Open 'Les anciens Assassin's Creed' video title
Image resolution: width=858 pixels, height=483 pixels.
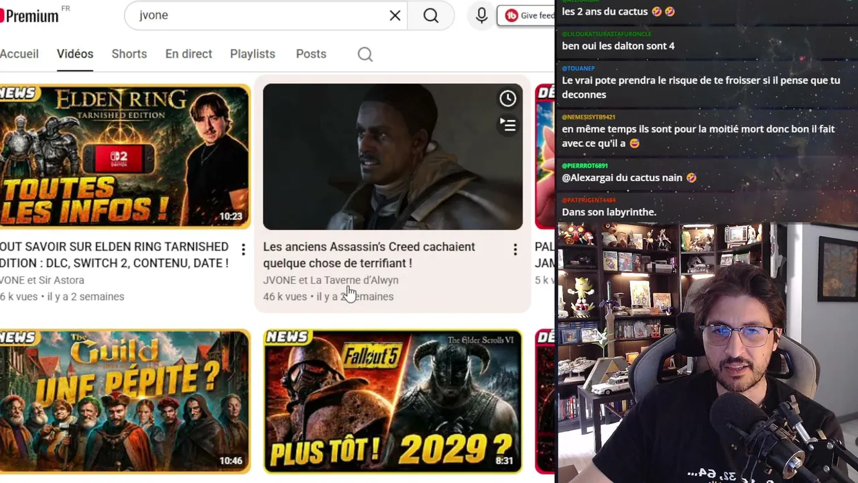tap(369, 255)
